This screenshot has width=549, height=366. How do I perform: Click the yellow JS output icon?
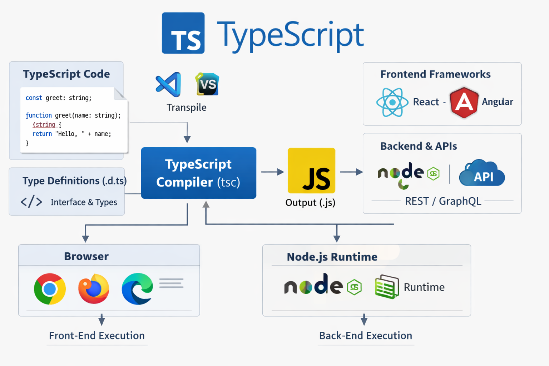click(x=311, y=170)
